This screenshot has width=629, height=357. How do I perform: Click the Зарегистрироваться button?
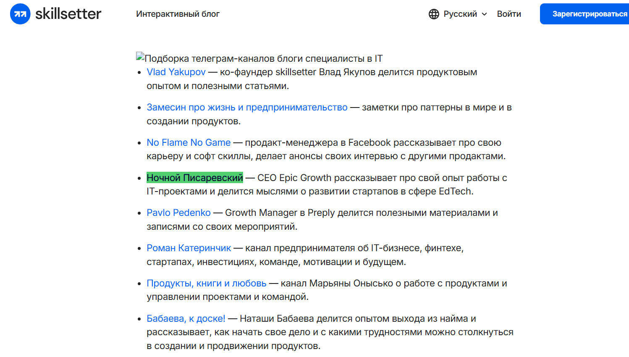pos(584,14)
